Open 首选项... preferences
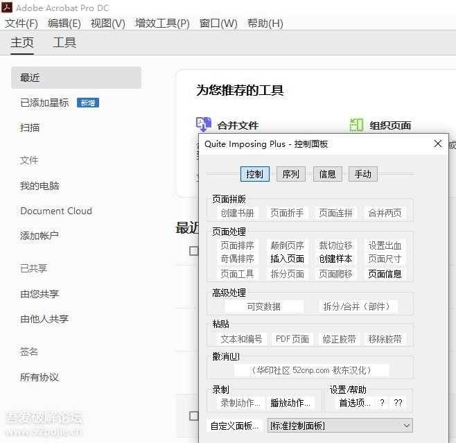 point(355,403)
